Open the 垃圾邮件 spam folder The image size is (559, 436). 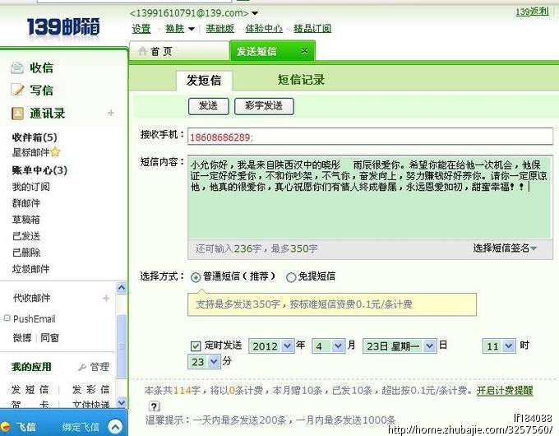(x=31, y=269)
